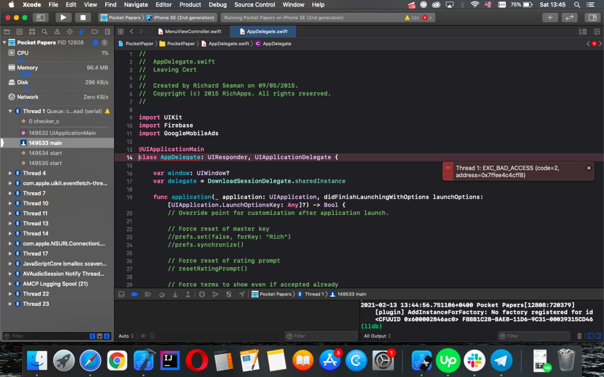Viewport: 604px width, 377px height.
Task: Pause the process from the navigator header
Action: click(x=105, y=42)
